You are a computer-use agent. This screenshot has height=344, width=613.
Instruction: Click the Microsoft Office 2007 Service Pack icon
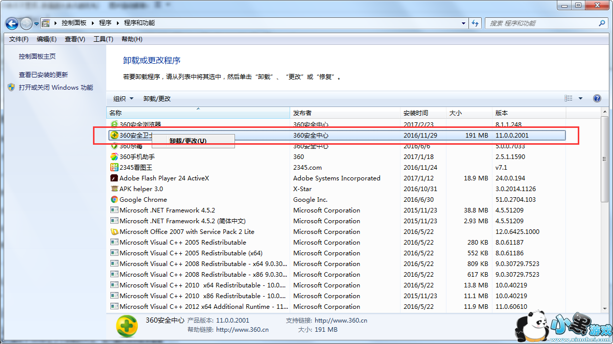(114, 232)
